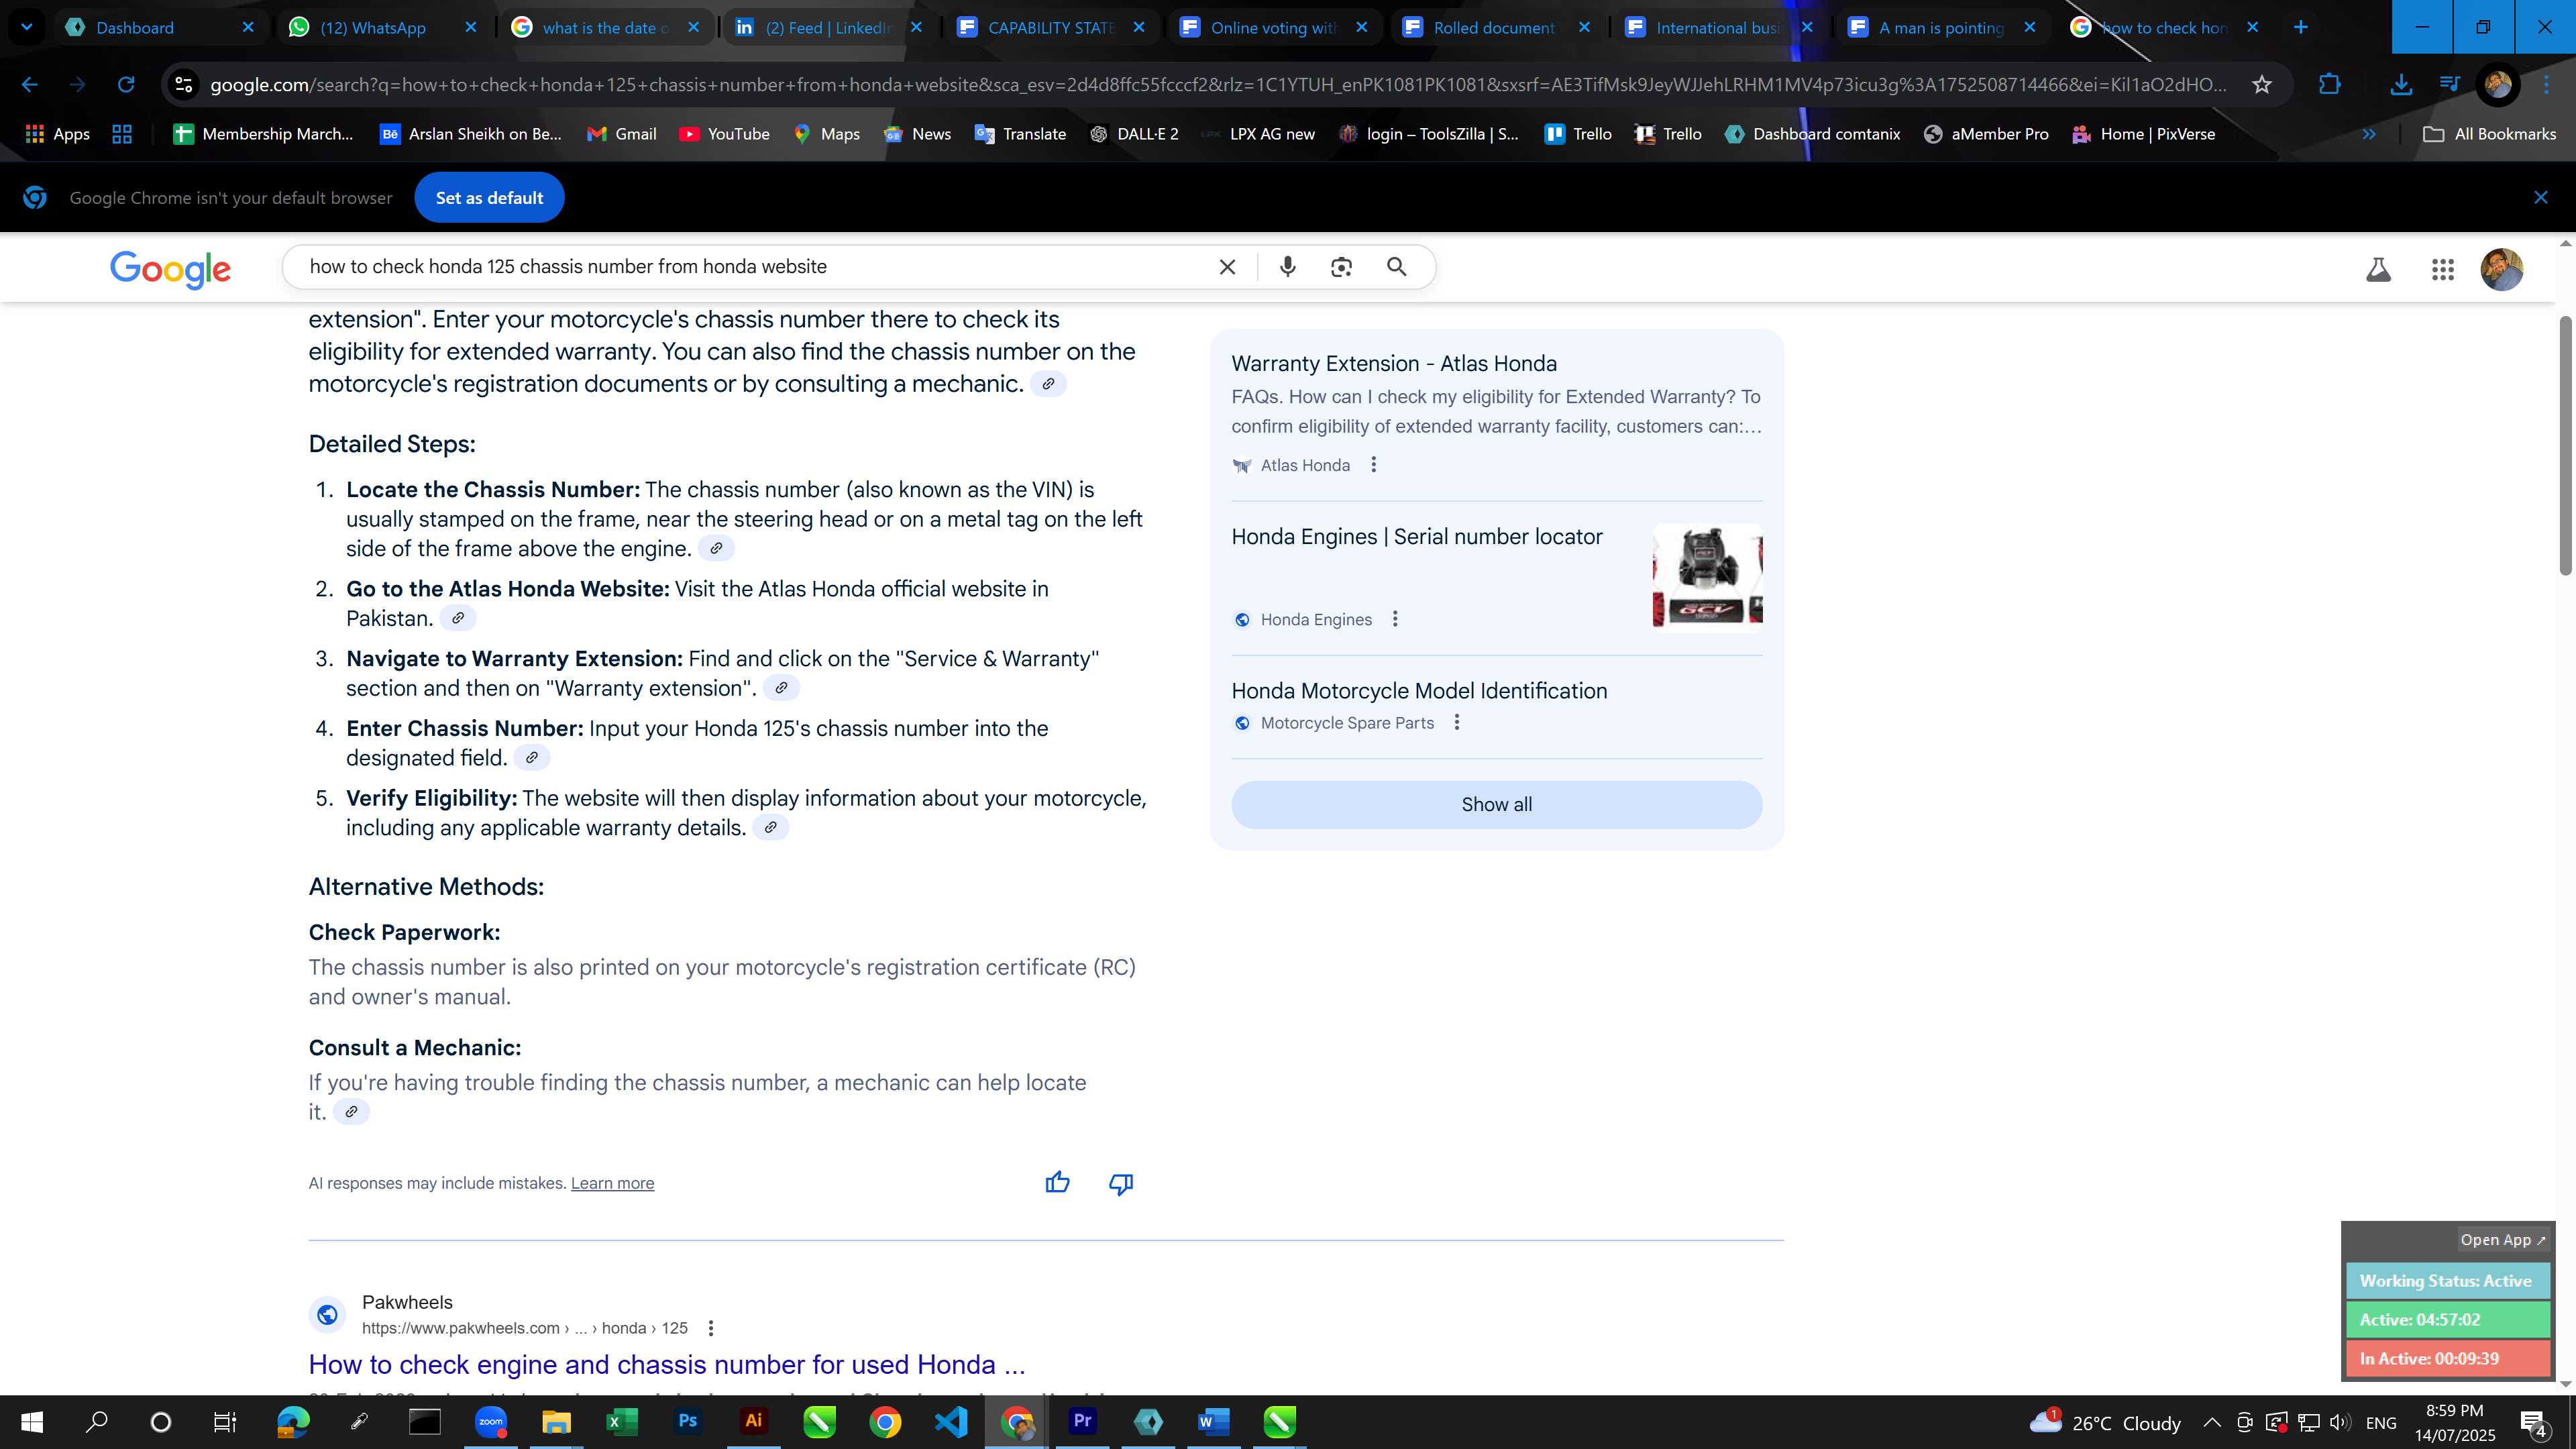The image size is (2576, 1449).
Task: Open Gmail bookmark
Action: pyautogui.click(x=621, y=134)
